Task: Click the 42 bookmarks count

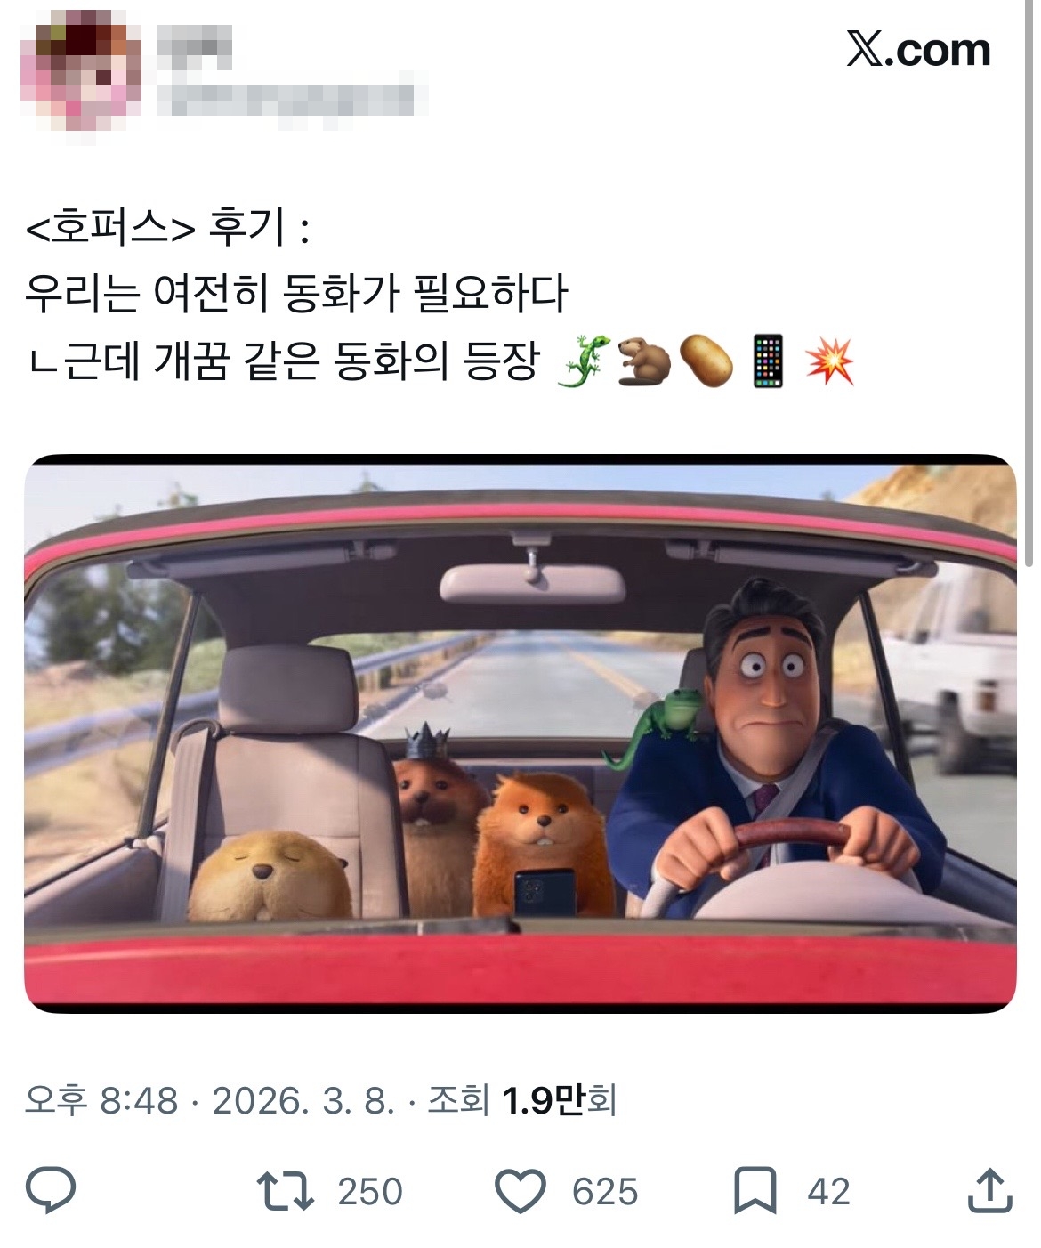Action: [x=828, y=1192]
